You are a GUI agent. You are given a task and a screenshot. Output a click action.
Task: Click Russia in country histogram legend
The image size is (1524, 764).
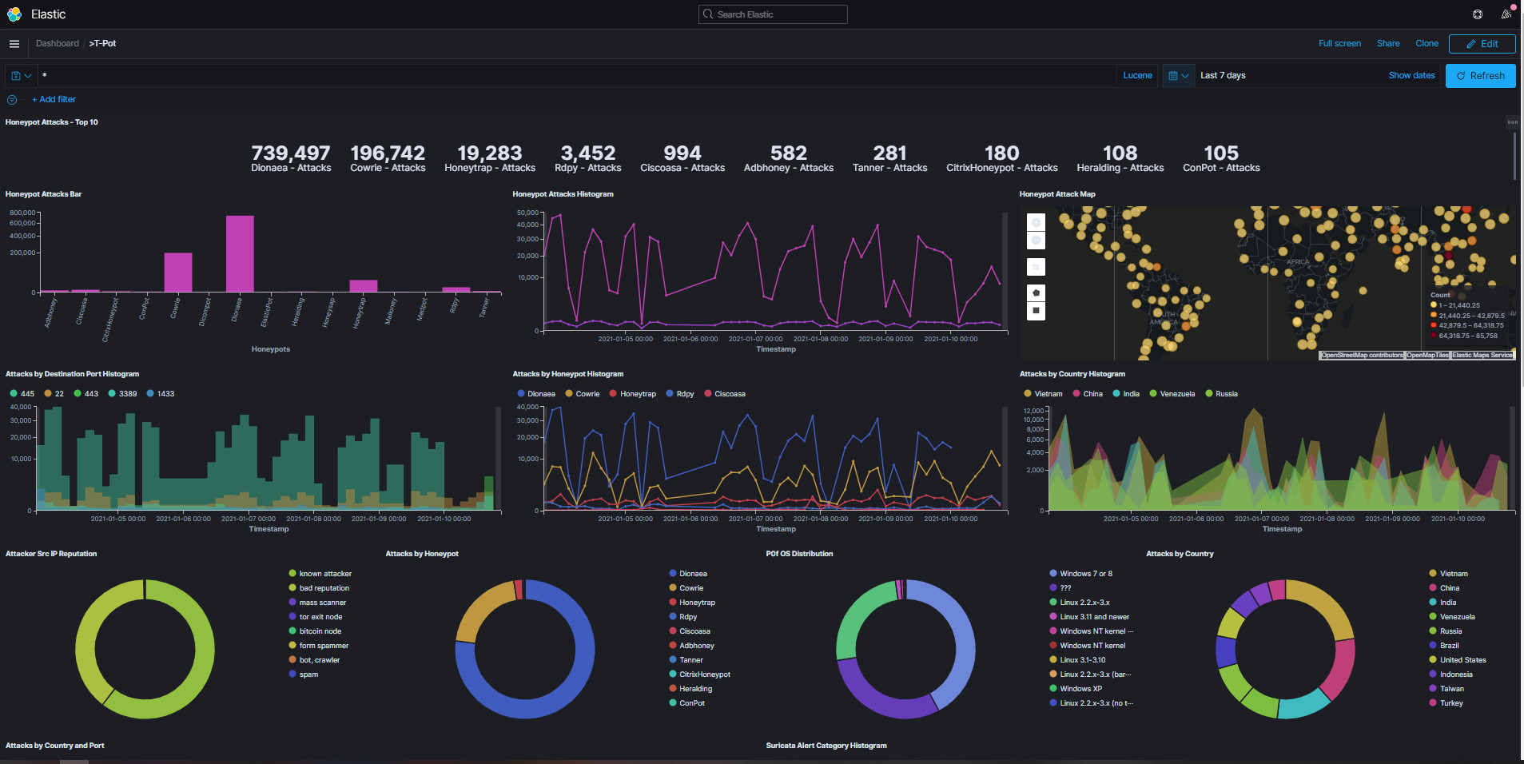[x=1221, y=394]
